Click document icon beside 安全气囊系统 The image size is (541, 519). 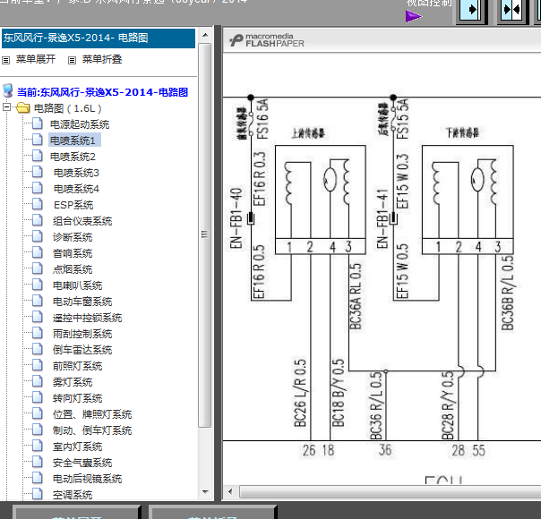point(38,462)
